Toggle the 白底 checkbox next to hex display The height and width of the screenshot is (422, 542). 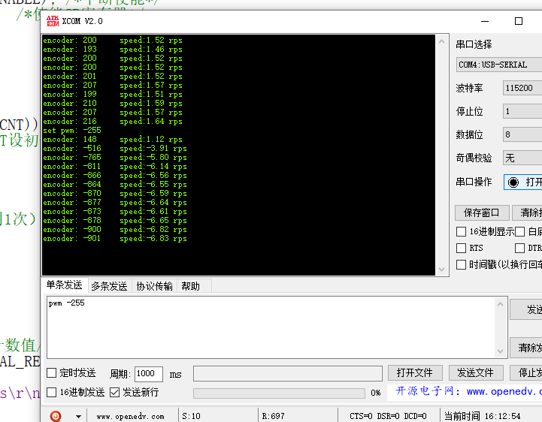pos(519,231)
